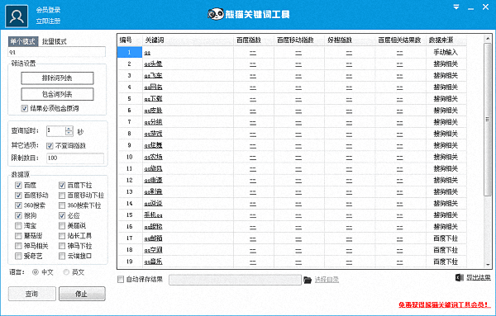The width and height of the screenshot is (496, 316).
Task: Select the 中文 language radio button
Action: 35,272
